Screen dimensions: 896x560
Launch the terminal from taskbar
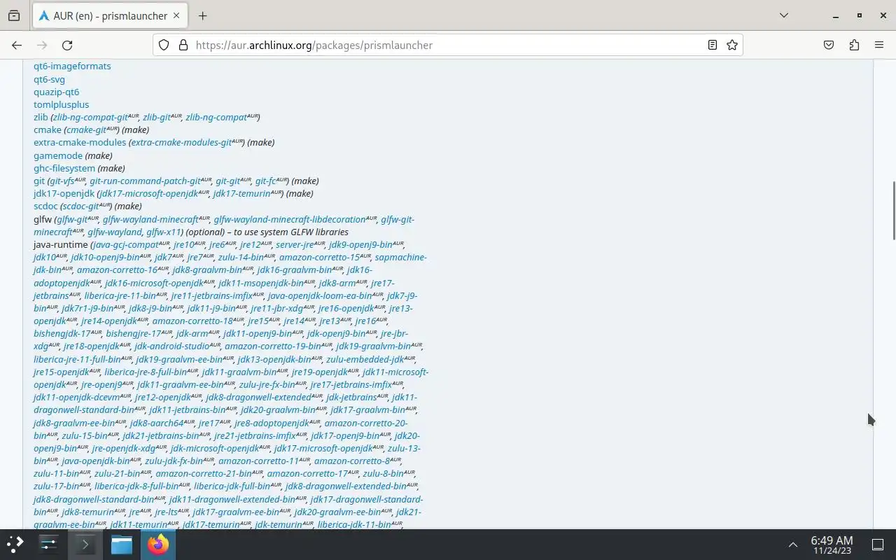coord(85,544)
